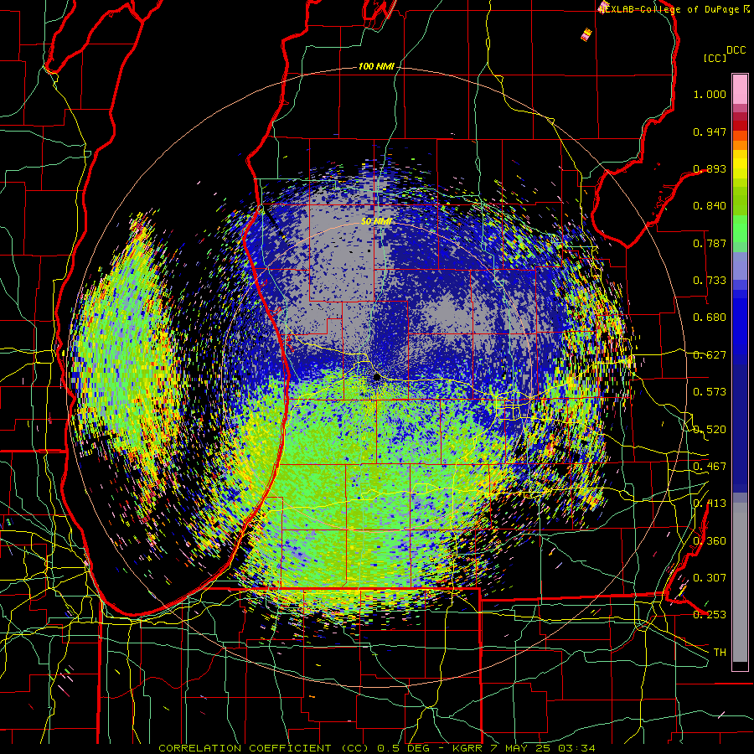Image resolution: width=754 pixels, height=754 pixels.
Task: Click the 0.627 legend value
Action: click(x=710, y=355)
